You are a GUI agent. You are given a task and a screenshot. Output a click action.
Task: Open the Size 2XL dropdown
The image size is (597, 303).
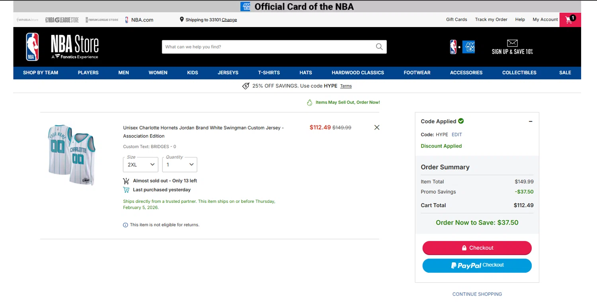tap(140, 165)
